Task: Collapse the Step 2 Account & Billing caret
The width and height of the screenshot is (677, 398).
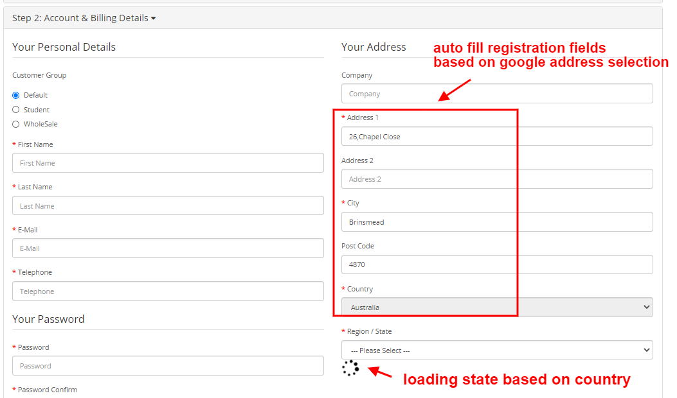Action: 154,19
